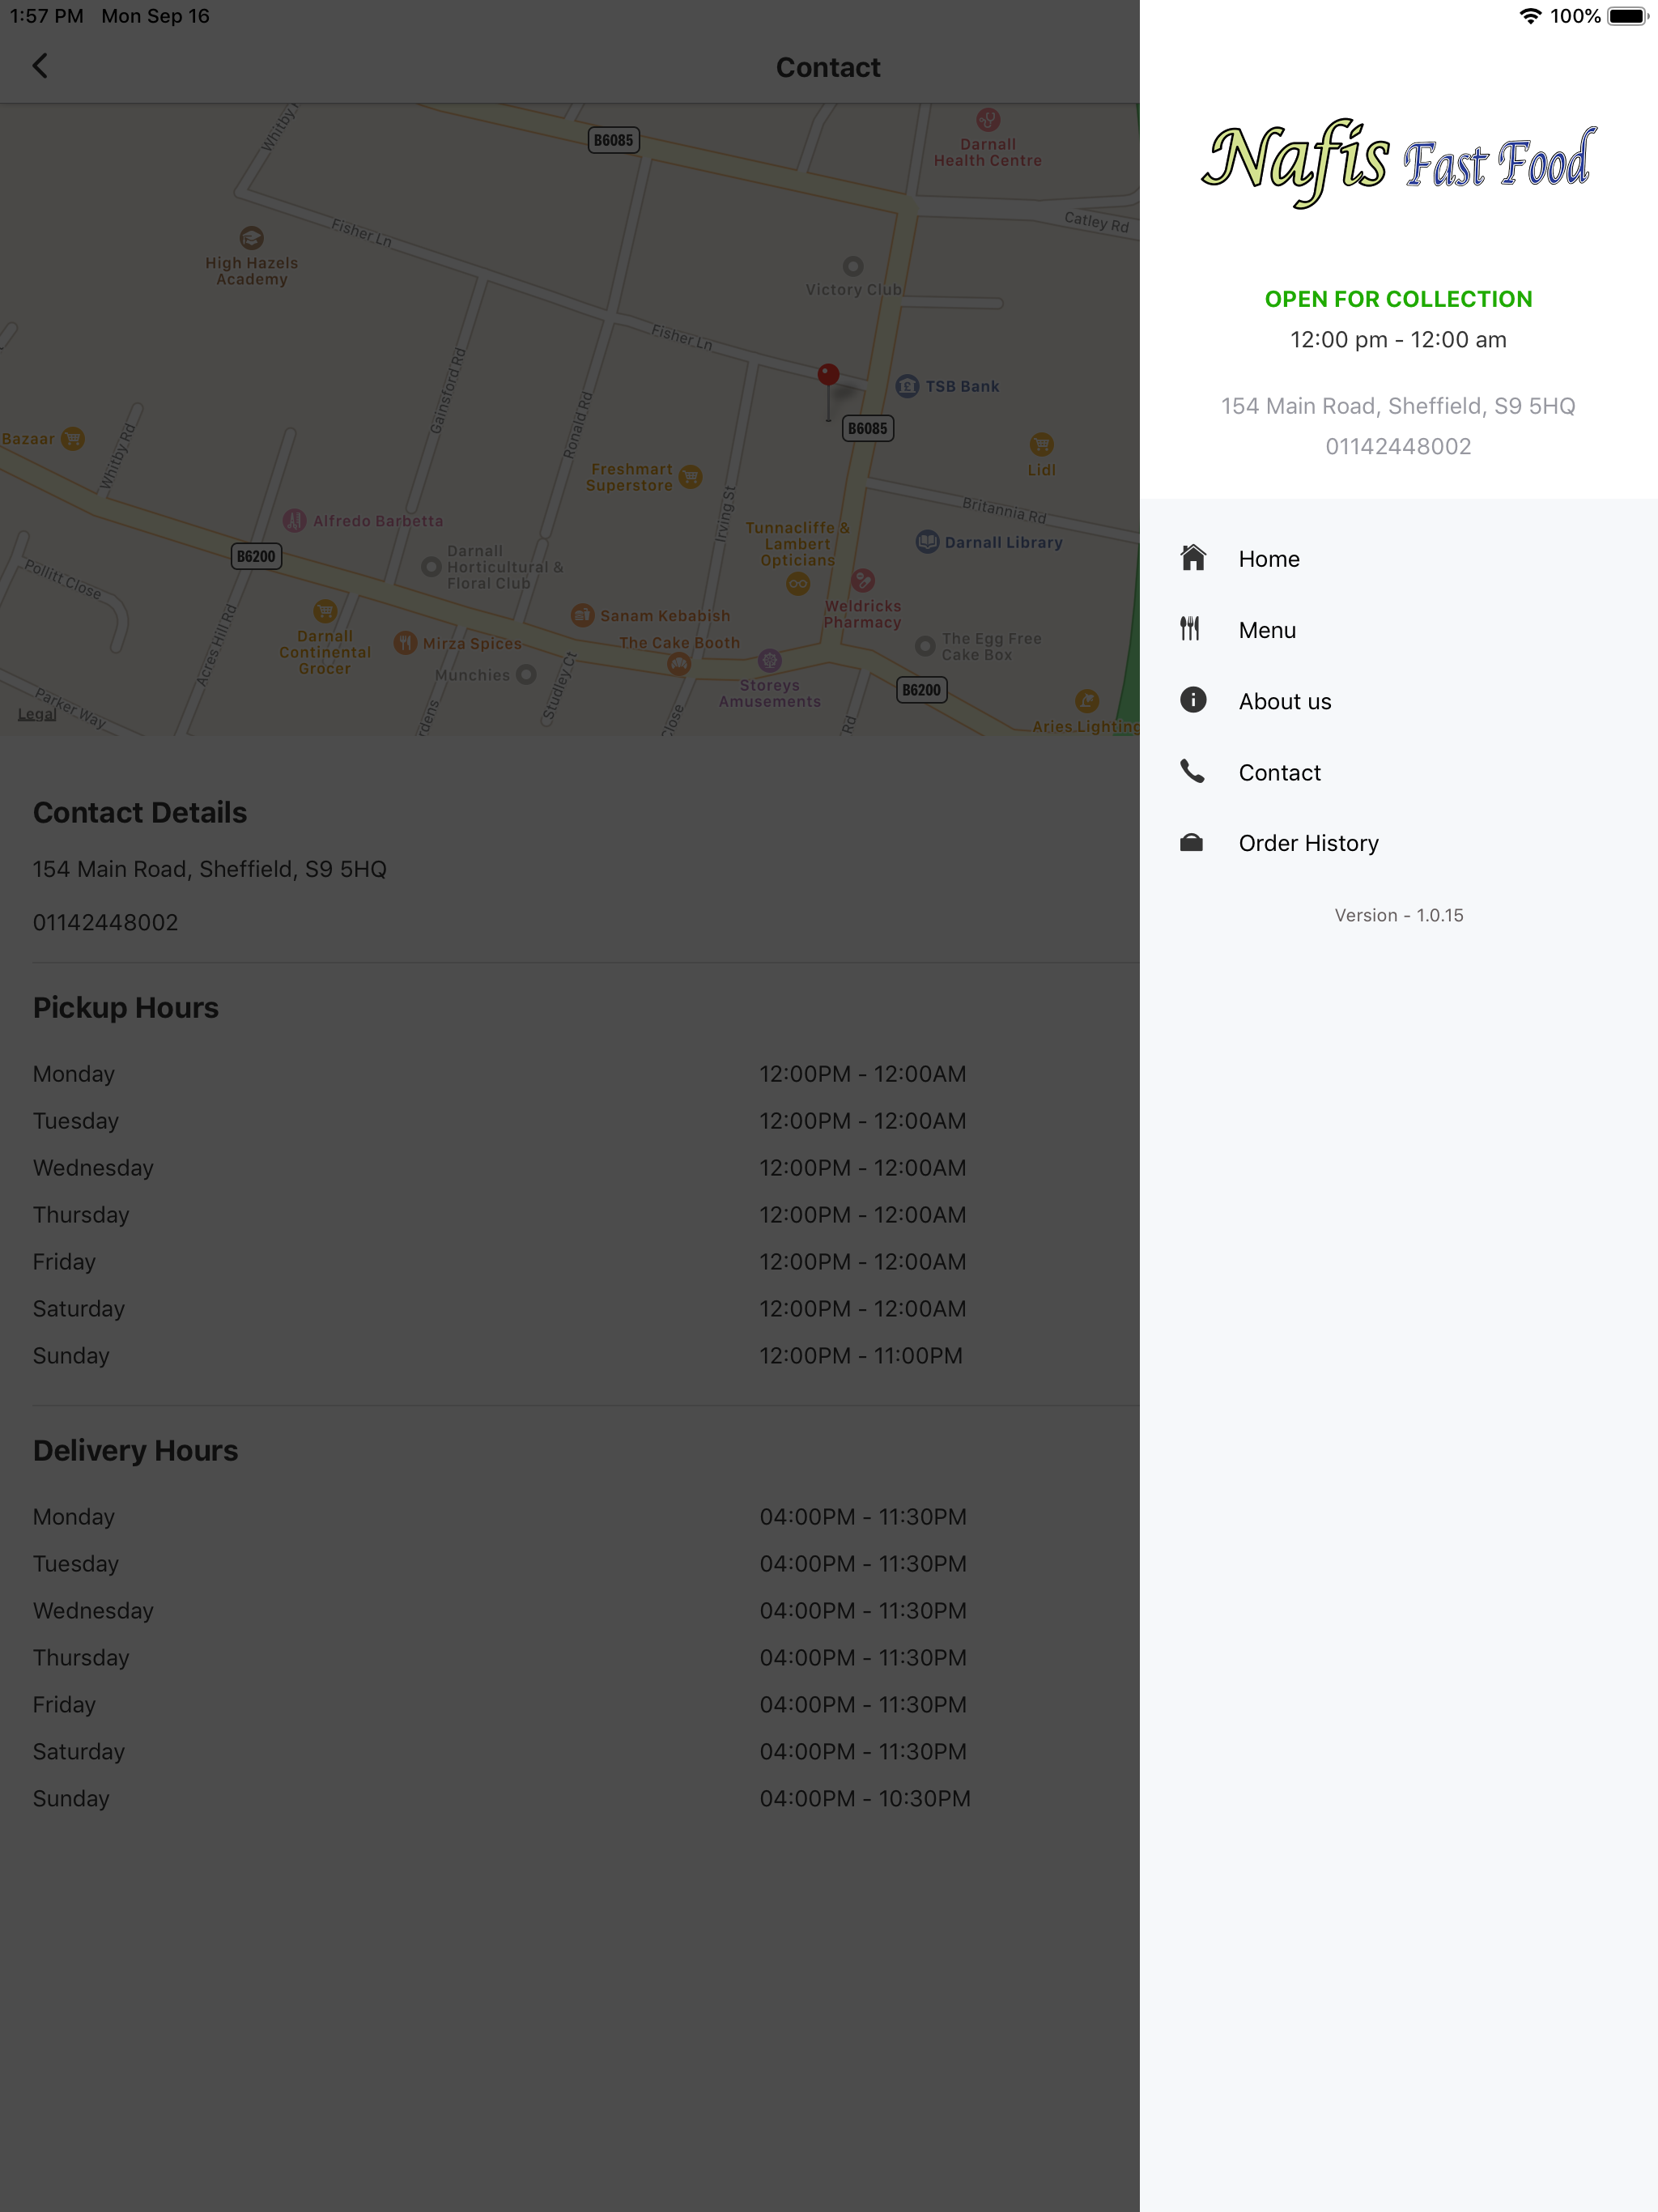
Task: Tap Version - 1.0.15 label
Action: [x=1398, y=915]
